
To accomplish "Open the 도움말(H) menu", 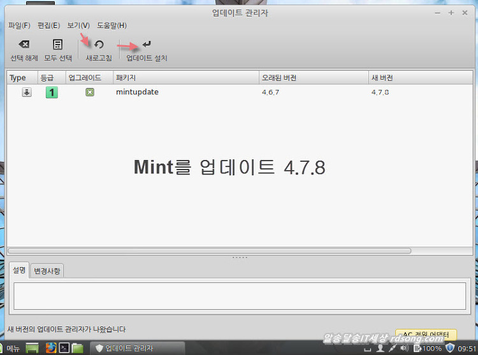I will (112, 25).
